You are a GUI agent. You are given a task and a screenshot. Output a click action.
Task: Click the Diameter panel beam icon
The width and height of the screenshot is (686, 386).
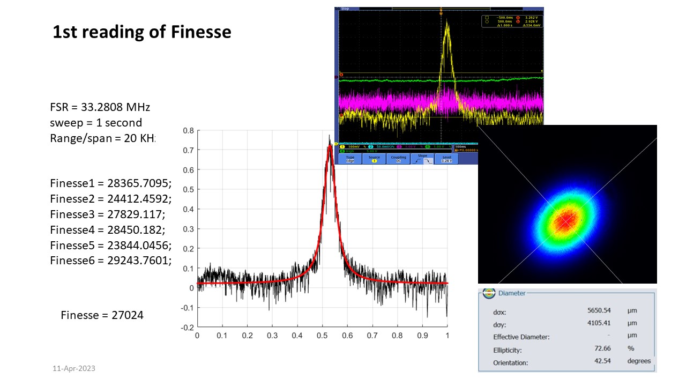(x=488, y=293)
